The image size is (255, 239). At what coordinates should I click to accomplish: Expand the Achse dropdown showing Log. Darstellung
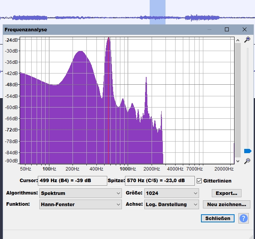pyautogui.click(x=171, y=204)
